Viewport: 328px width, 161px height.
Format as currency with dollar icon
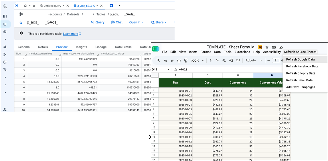(x=210, y=61)
